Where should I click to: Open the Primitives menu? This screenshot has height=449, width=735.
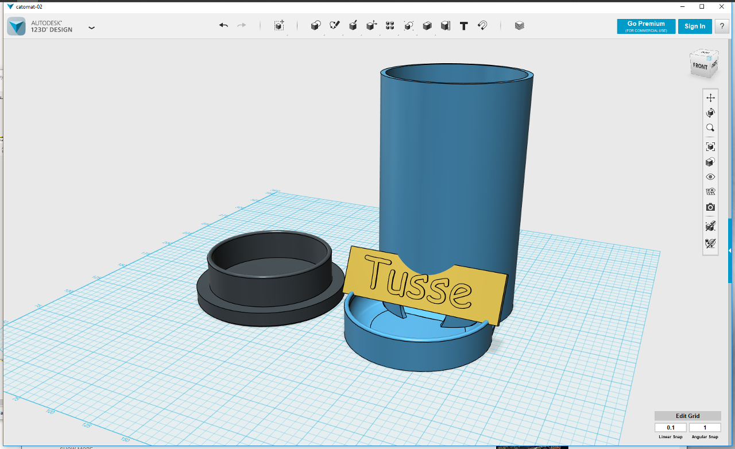pyautogui.click(x=315, y=26)
